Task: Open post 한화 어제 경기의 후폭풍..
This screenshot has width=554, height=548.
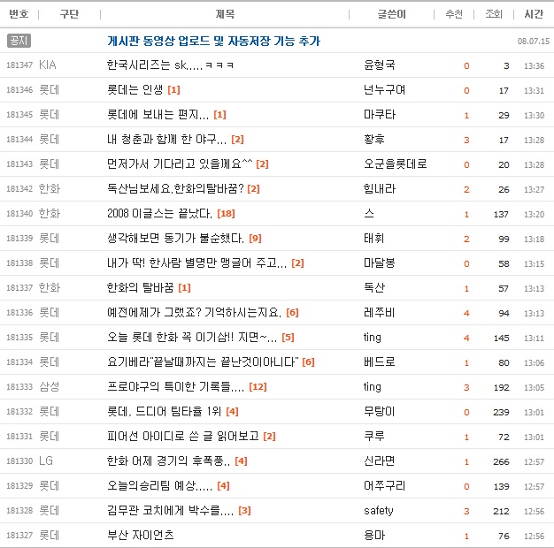Action: (x=168, y=460)
